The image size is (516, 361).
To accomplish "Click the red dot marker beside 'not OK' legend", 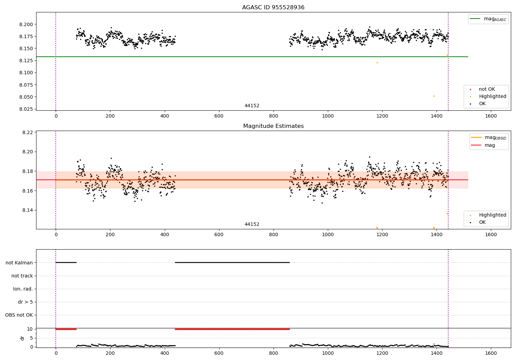I will (x=470, y=89).
